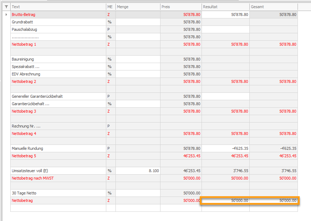
Task: Select the Genereller Garantierückbehalt row label
Action: coord(58,96)
